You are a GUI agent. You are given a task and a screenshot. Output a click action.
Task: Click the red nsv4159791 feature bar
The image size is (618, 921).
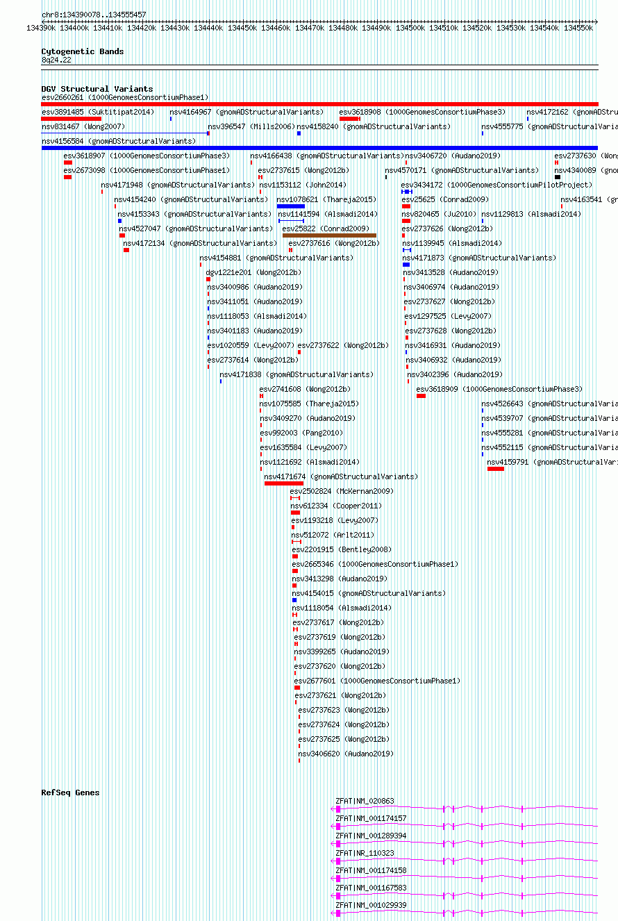tap(496, 469)
